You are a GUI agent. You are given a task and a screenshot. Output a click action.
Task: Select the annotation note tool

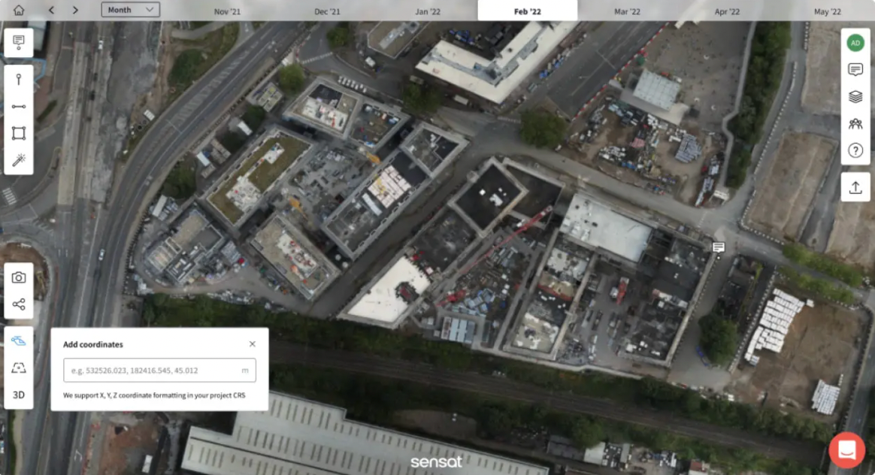pyautogui.click(x=18, y=42)
